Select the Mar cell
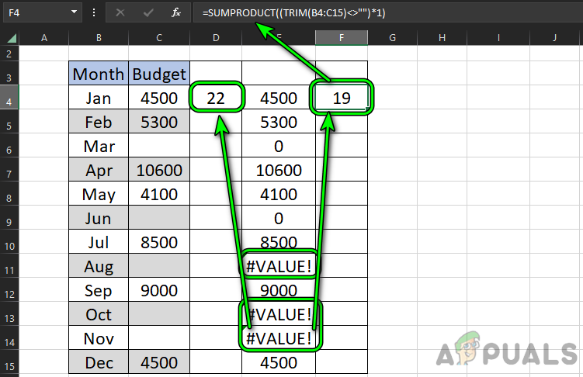583x377 pixels. tap(99, 146)
